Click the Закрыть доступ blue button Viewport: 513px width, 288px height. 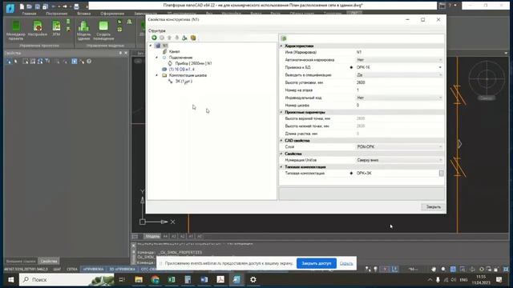[x=317, y=263]
